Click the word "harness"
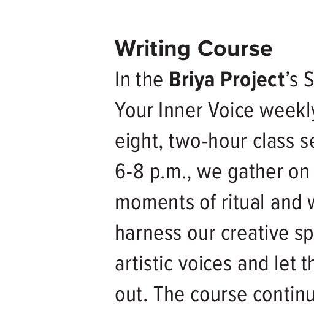The width and height of the screenshot is (314, 314). (148, 233)
